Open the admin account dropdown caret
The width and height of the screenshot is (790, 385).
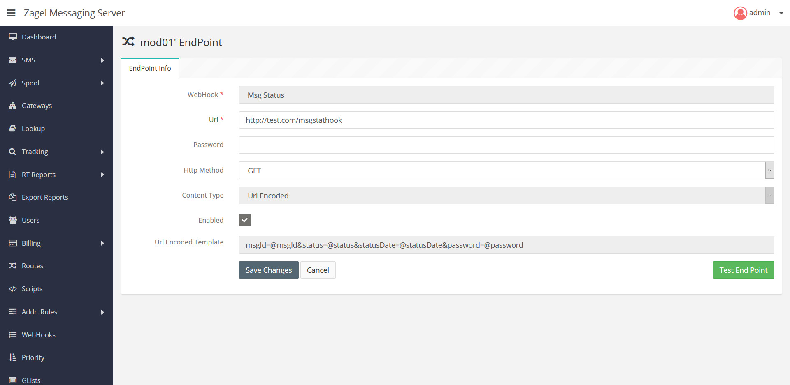pos(781,13)
